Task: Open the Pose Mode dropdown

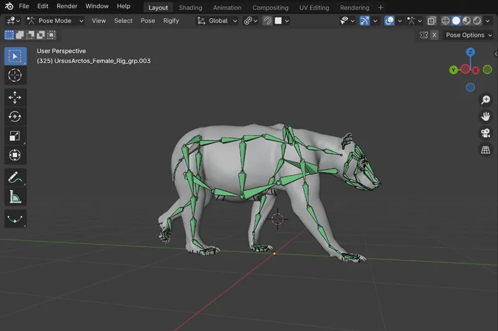Action: [55, 21]
